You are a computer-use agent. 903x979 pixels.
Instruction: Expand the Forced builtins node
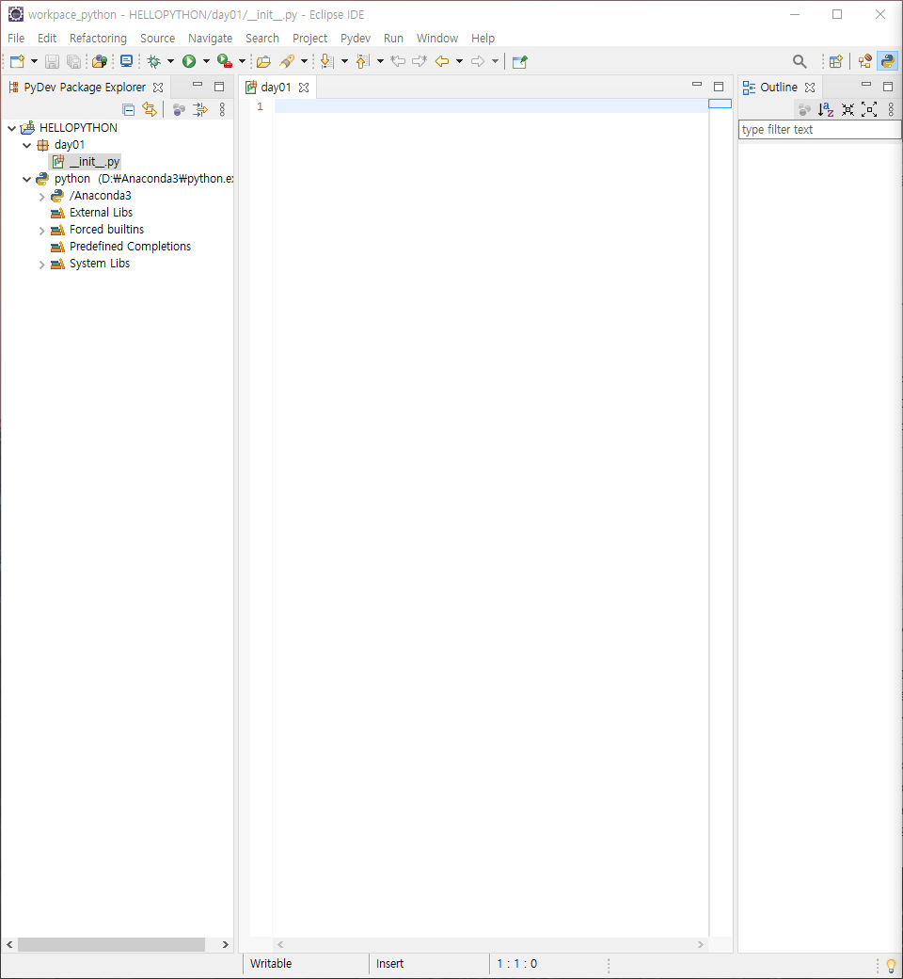41,231
